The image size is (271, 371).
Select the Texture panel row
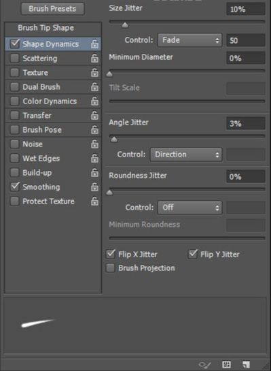53,73
